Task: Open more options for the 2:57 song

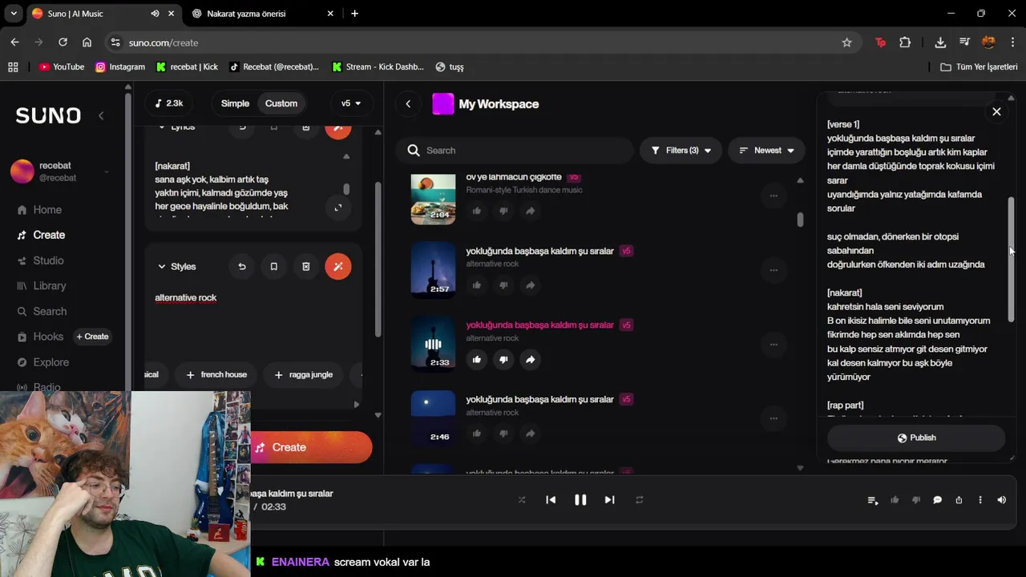Action: [774, 270]
